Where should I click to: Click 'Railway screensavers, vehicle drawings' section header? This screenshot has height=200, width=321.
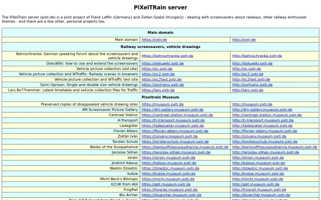(x=160, y=47)
